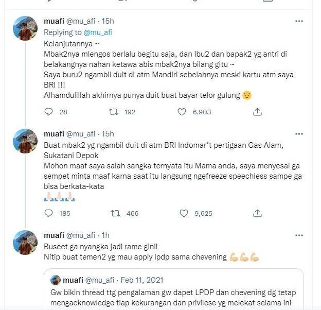The height and width of the screenshot is (310, 321).
Task: Open more options on first tweet
Action: click(299, 21)
